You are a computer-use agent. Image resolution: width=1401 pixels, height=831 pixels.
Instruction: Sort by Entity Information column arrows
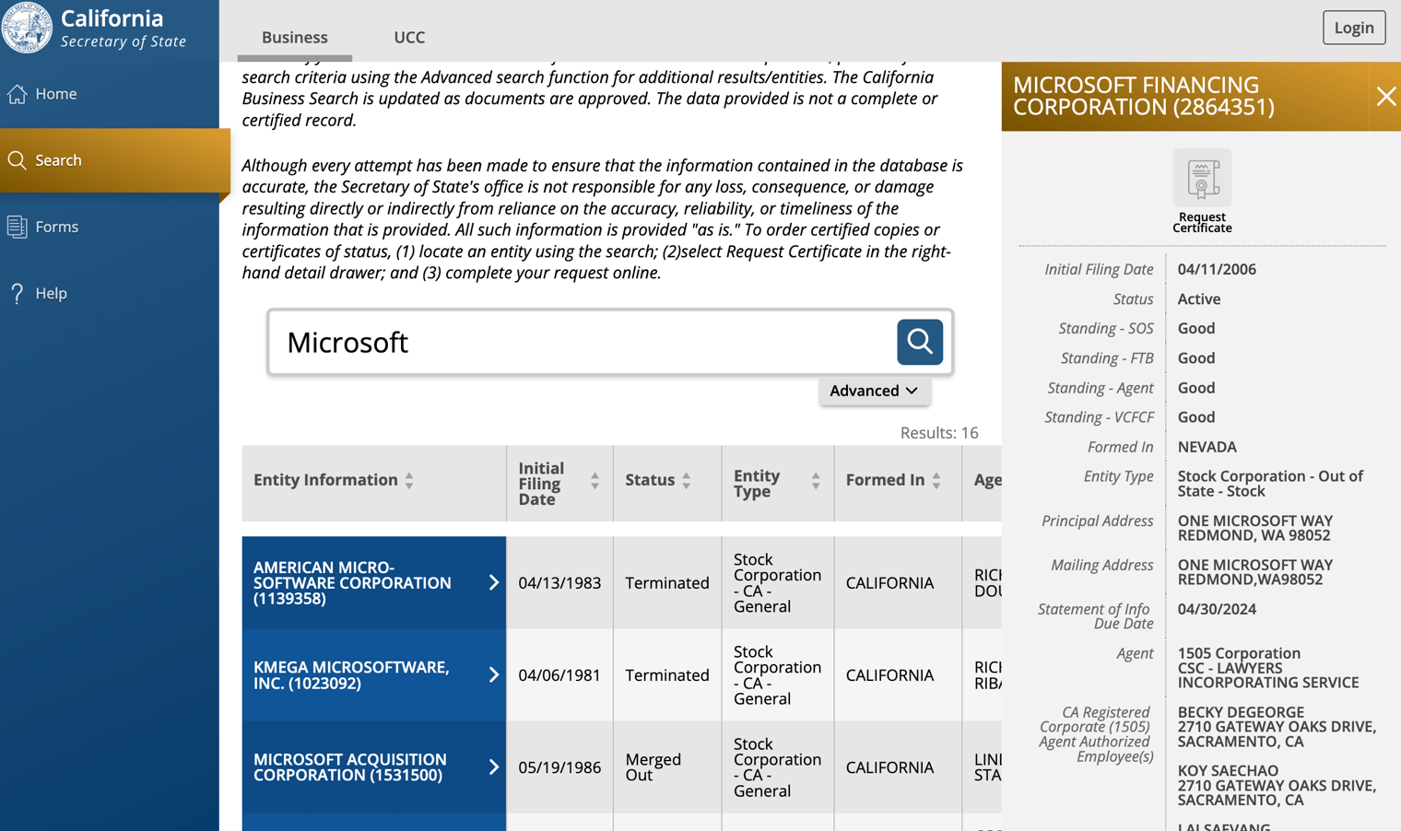(409, 480)
